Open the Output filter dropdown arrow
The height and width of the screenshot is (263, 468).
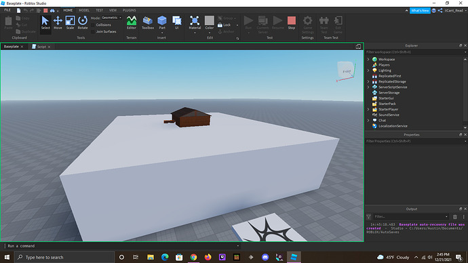(446, 217)
